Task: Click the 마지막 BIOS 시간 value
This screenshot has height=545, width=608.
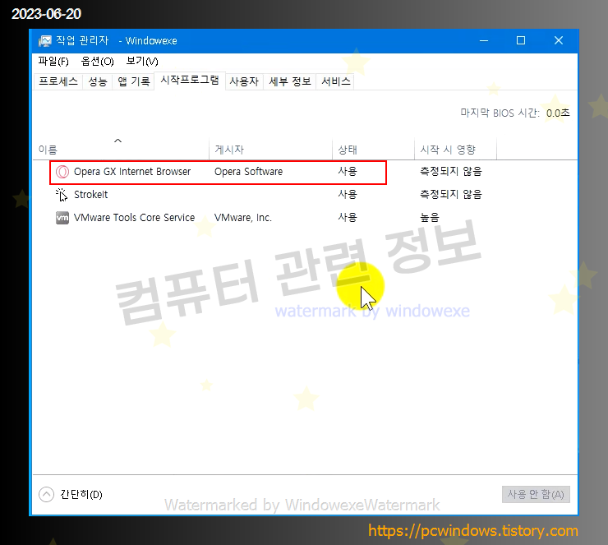Action: 558,113
